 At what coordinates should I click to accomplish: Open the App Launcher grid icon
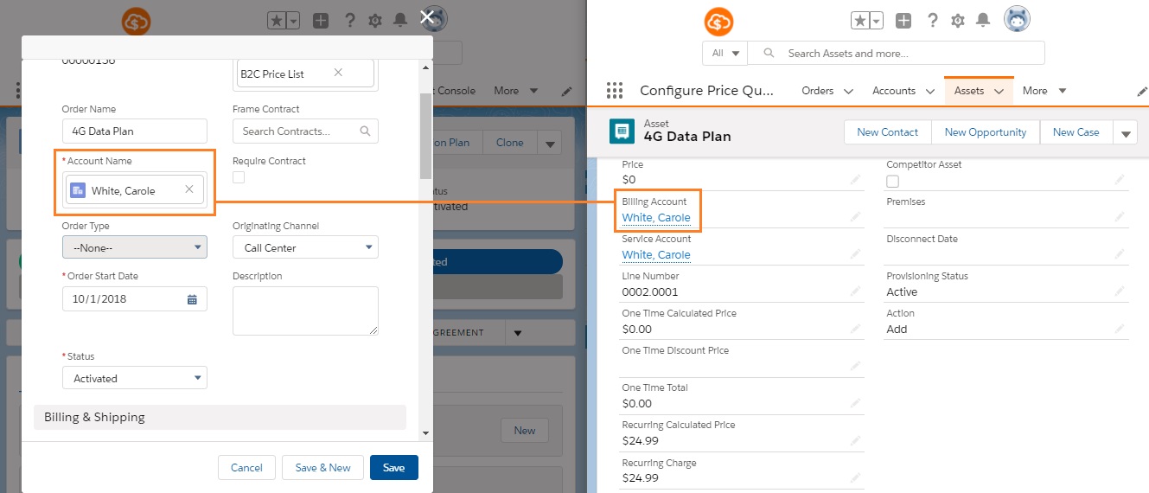615,91
